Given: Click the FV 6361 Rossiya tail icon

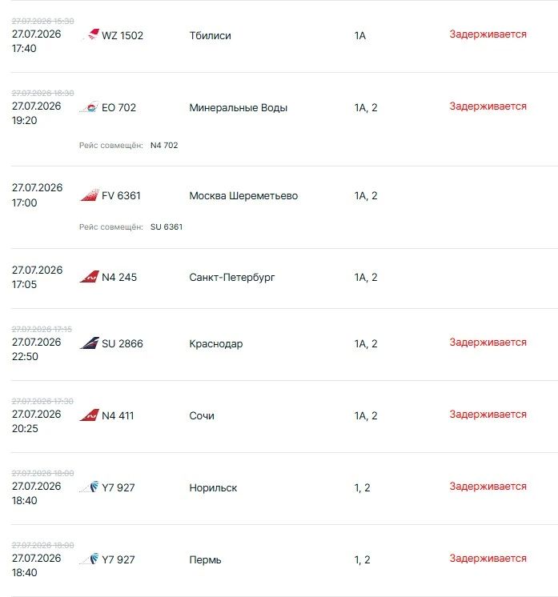Looking at the screenshot, I should click(89, 195).
